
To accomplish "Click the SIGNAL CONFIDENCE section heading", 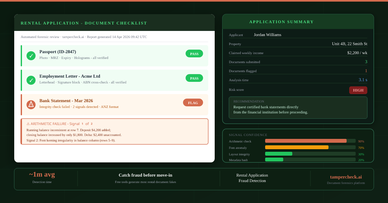I will [248, 135].
